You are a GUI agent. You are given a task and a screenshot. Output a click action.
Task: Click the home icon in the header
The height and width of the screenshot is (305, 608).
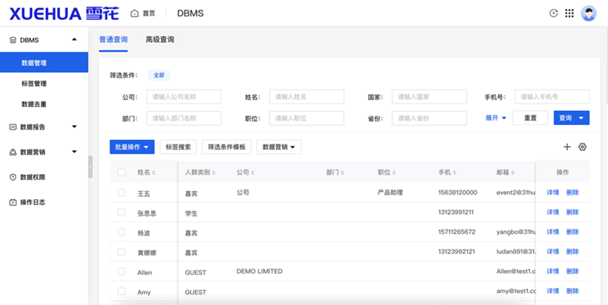134,13
